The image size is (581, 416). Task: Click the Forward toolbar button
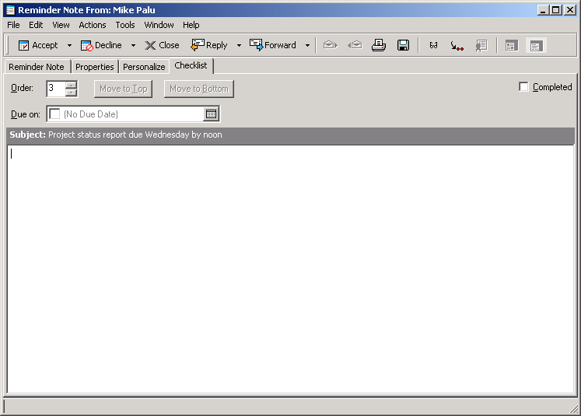273,45
